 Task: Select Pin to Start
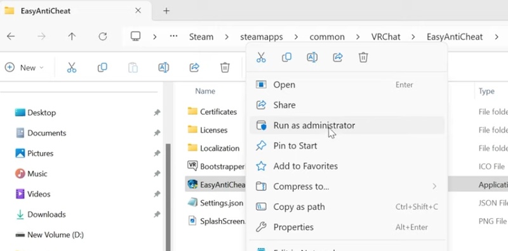tap(347, 146)
